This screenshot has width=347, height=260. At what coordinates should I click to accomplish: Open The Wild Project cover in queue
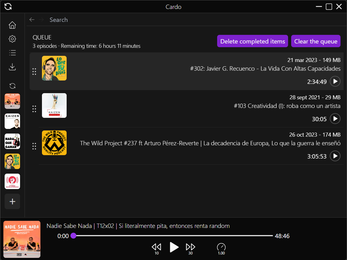[54, 143]
